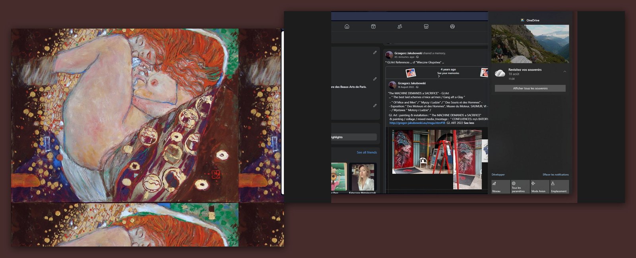
Task: Open the green illustrated friend thumbnail
Action: pyautogui.click(x=339, y=177)
